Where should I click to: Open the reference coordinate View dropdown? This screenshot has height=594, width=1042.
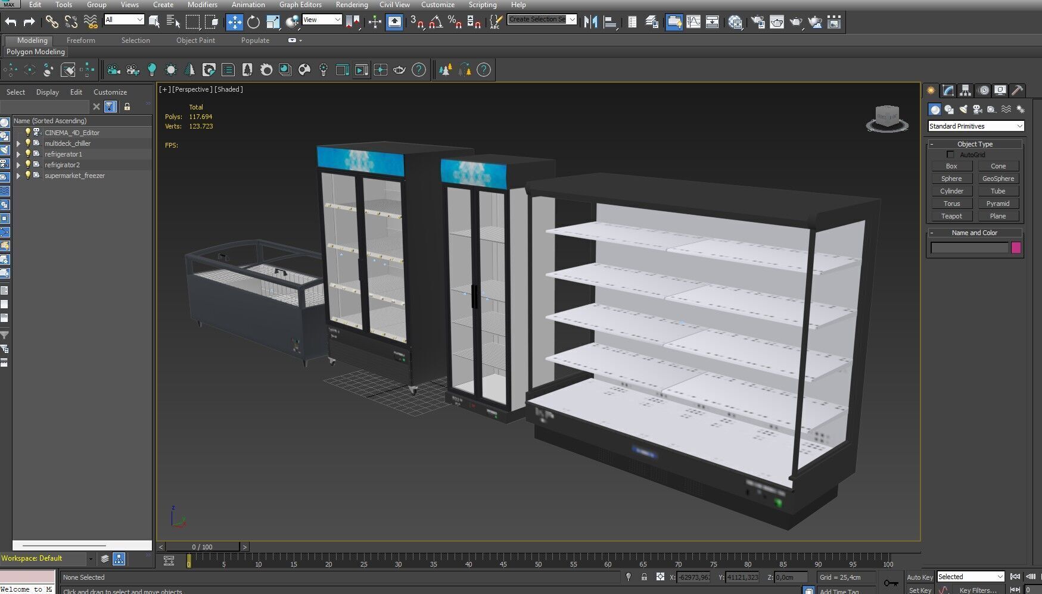click(322, 20)
